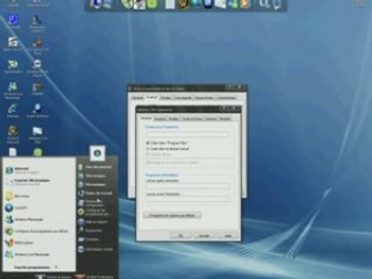
Task: Open Dell Solution Center in Start menu
Action: pyautogui.click(x=96, y=249)
